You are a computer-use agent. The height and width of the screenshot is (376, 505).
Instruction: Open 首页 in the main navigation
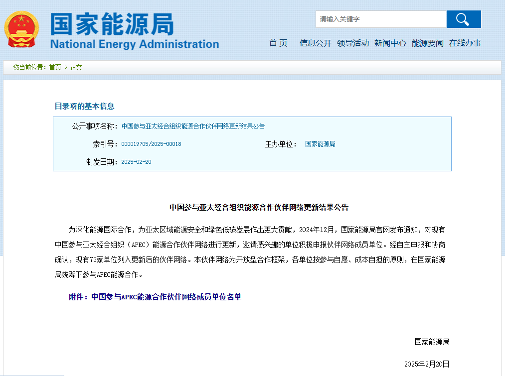click(278, 43)
